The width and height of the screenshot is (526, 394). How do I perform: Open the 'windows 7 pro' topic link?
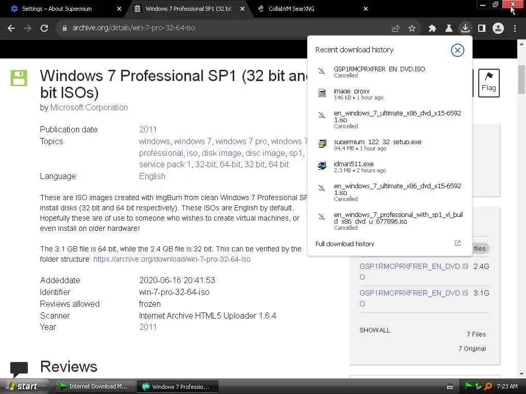point(241,142)
